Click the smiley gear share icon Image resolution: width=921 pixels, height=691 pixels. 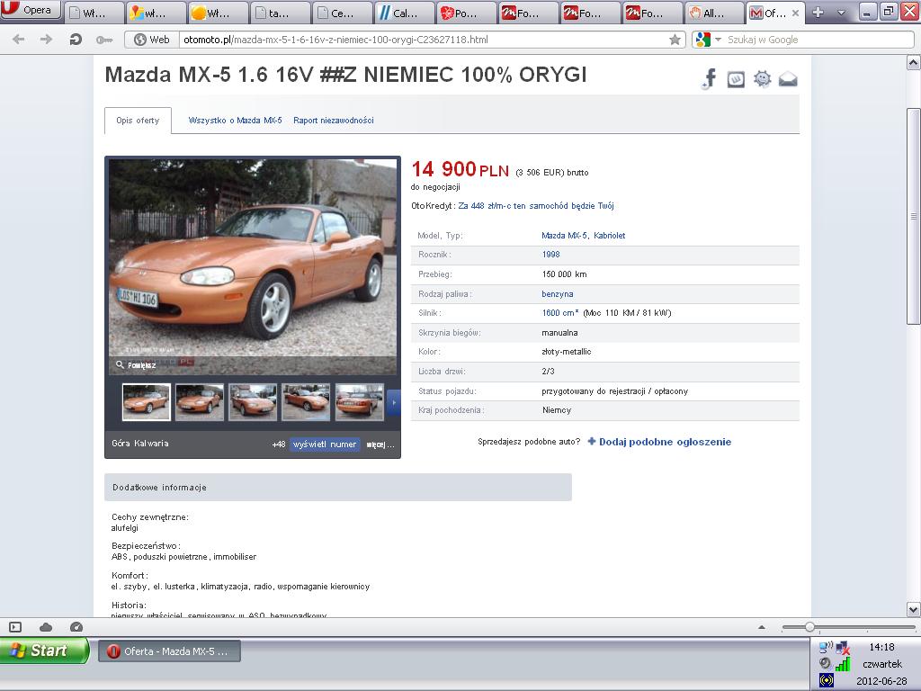[x=763, y=79]
